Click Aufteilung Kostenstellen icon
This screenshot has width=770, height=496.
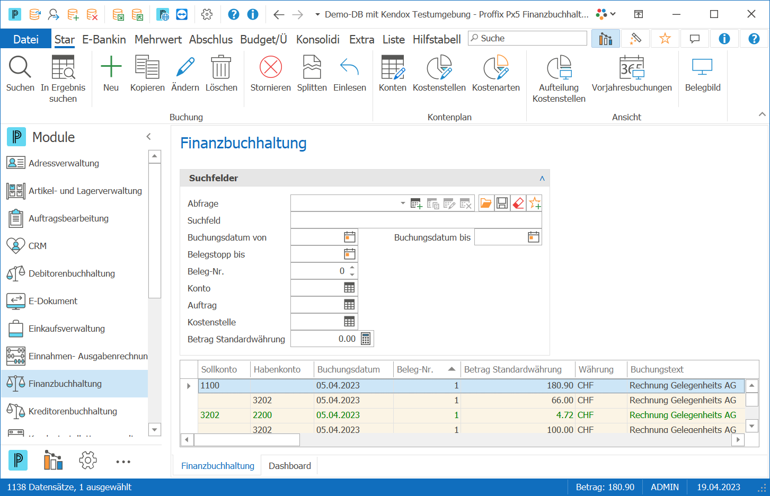[x=559, y=67]
